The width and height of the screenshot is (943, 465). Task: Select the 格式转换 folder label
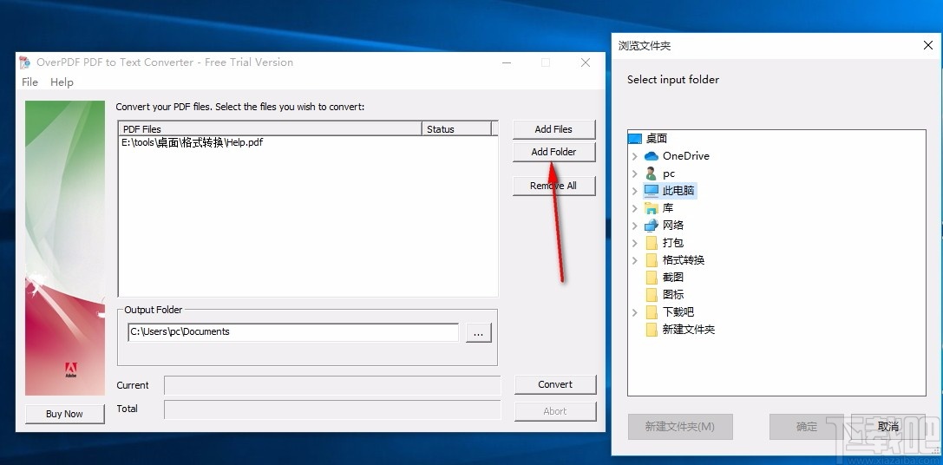pyautogui.click(x=684, y=260)
